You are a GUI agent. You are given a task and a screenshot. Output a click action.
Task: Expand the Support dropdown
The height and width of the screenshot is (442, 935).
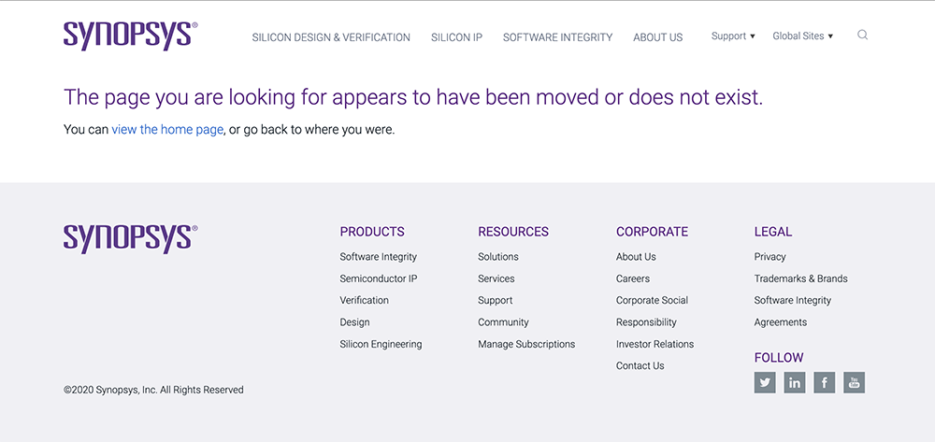733,36
